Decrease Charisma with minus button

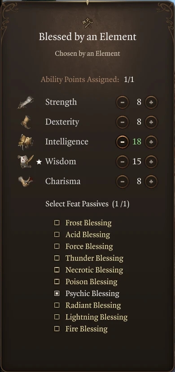[122, 181]
